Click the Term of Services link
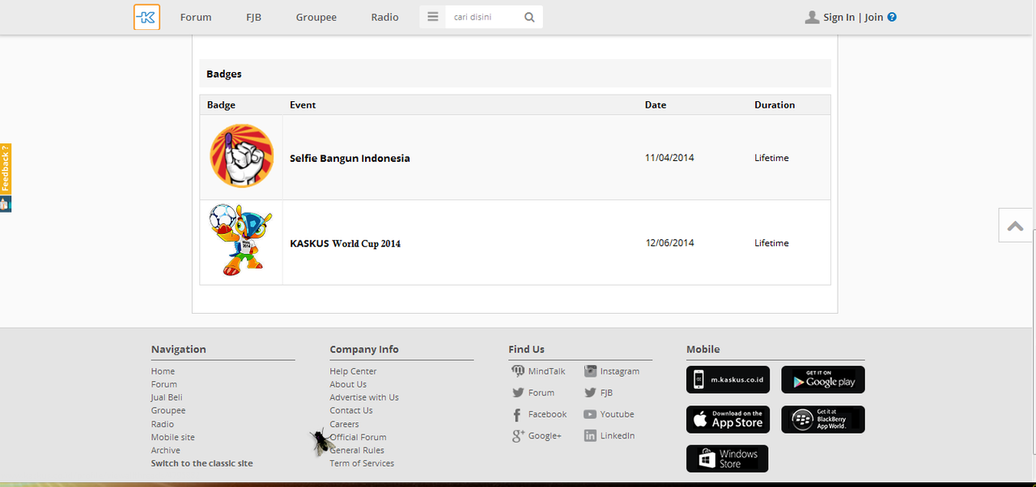The width and height of the screenshot is (1036, 487). [362, 464]
